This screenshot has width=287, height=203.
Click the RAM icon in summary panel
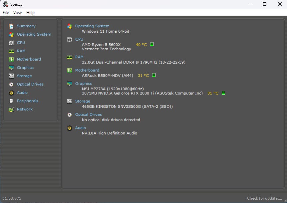[x=70, y=57]
